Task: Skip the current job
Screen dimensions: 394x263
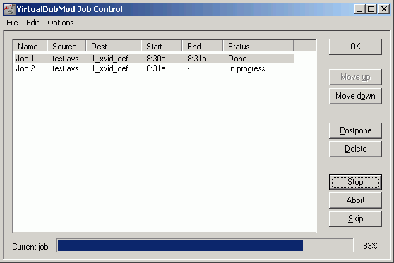Action: [355, 219]
